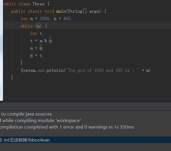The height and width of the screenshot is (151, 171).
Task: Click 'String[] args' parameter
Action: pyautogui.click(x=84, y=11)
